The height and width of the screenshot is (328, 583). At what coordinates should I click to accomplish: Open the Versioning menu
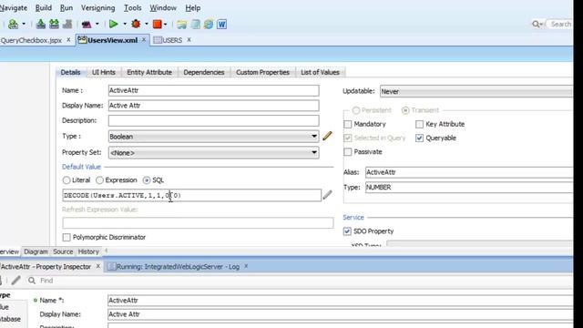[97, 8]
